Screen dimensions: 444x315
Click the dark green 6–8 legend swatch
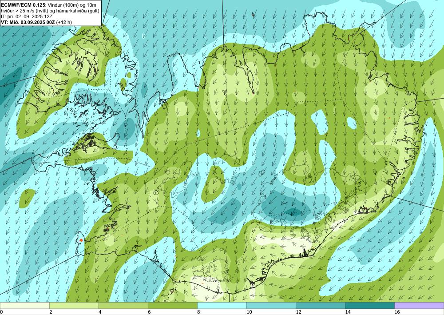(x=172, y=305)
